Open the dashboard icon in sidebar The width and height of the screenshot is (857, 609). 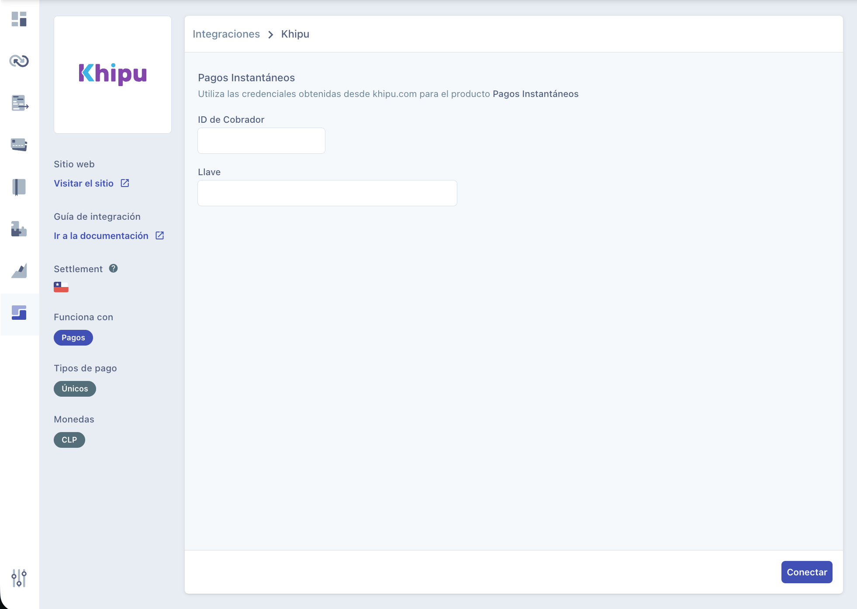coord(19,19)
